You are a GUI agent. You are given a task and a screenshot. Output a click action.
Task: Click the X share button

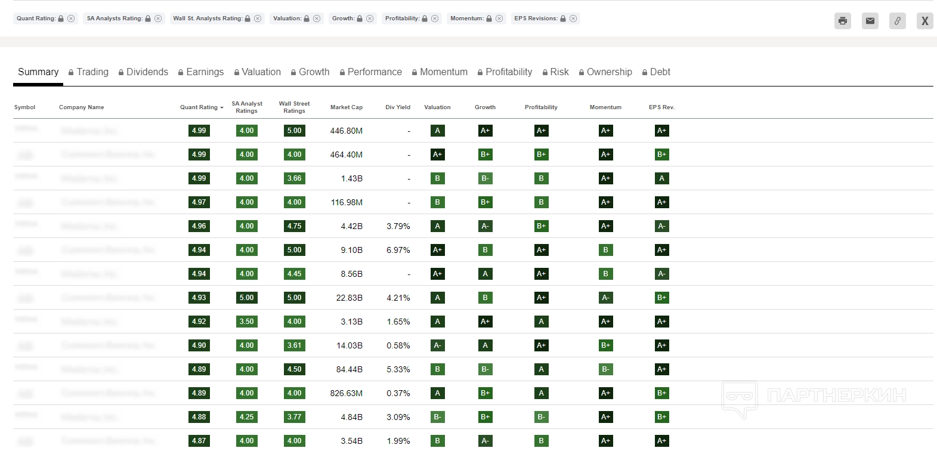click(924, 21)
